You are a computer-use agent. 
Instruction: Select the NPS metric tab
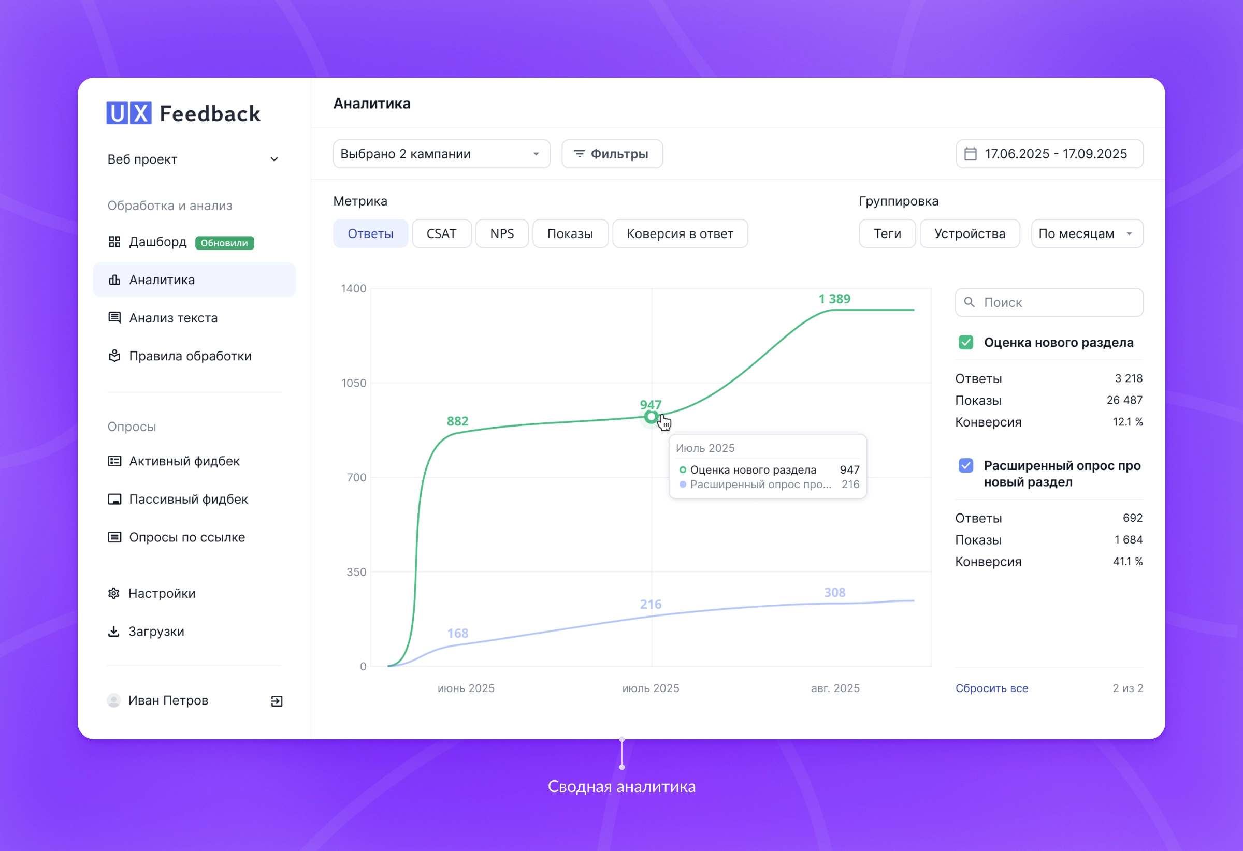click(502, 233)
